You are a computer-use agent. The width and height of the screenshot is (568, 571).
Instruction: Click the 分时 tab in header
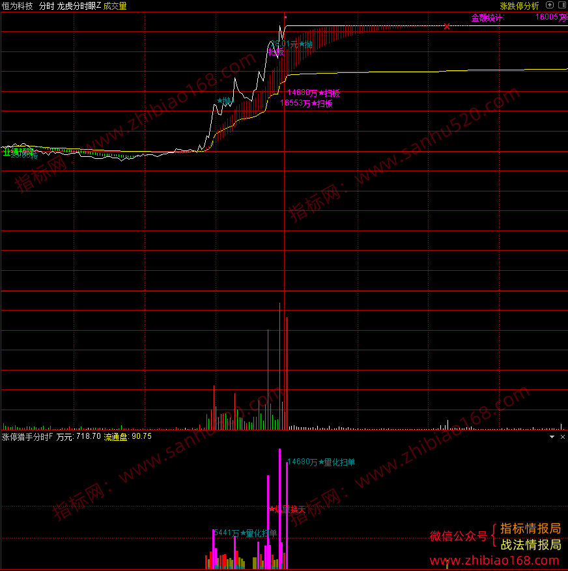tap(46, 6)
